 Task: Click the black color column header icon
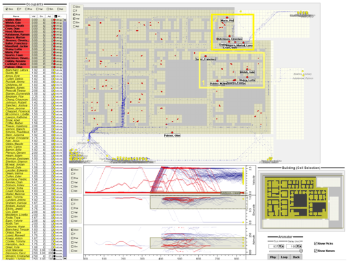56,16
